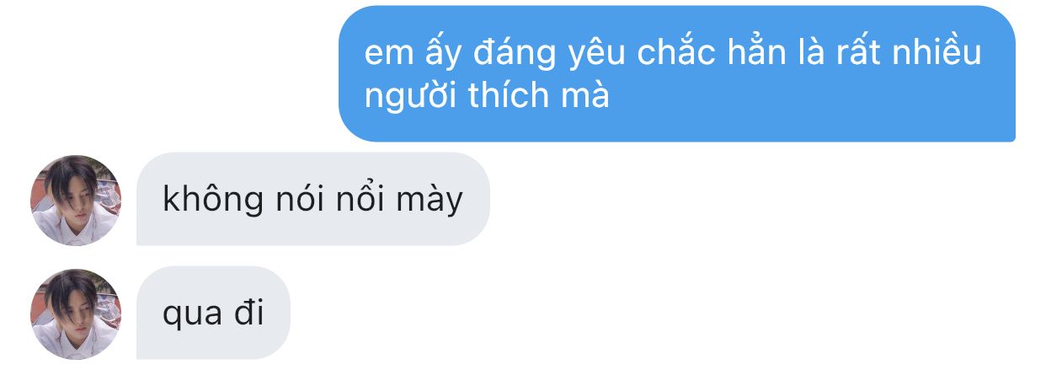The height and width of the screenshot is (370, 1046).
Task: Select the "qua đi" message bubble
Action: tap(213, 313)
